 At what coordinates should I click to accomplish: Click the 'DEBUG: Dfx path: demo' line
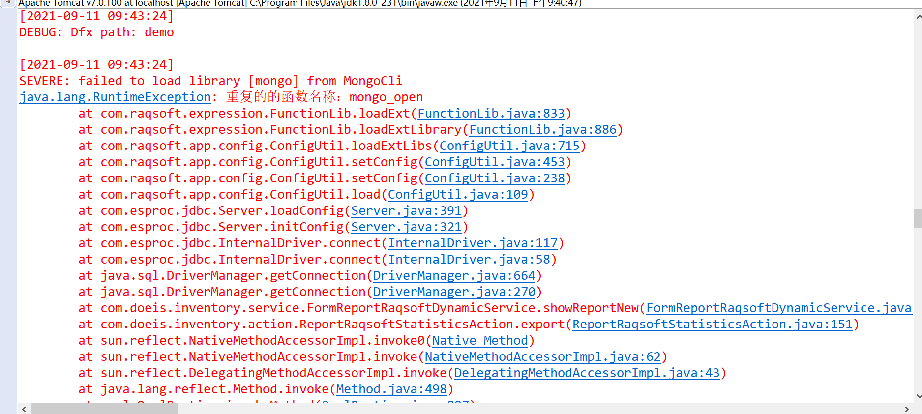pyautogui.click(x=96, y=32)
